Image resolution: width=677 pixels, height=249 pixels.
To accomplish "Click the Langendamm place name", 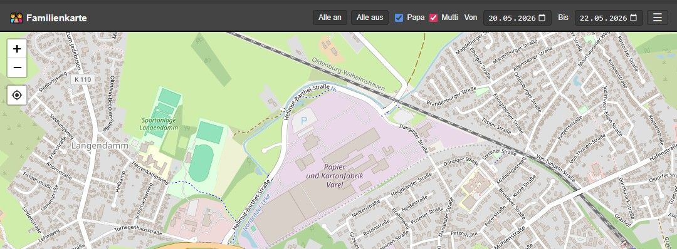I will 100,146.
